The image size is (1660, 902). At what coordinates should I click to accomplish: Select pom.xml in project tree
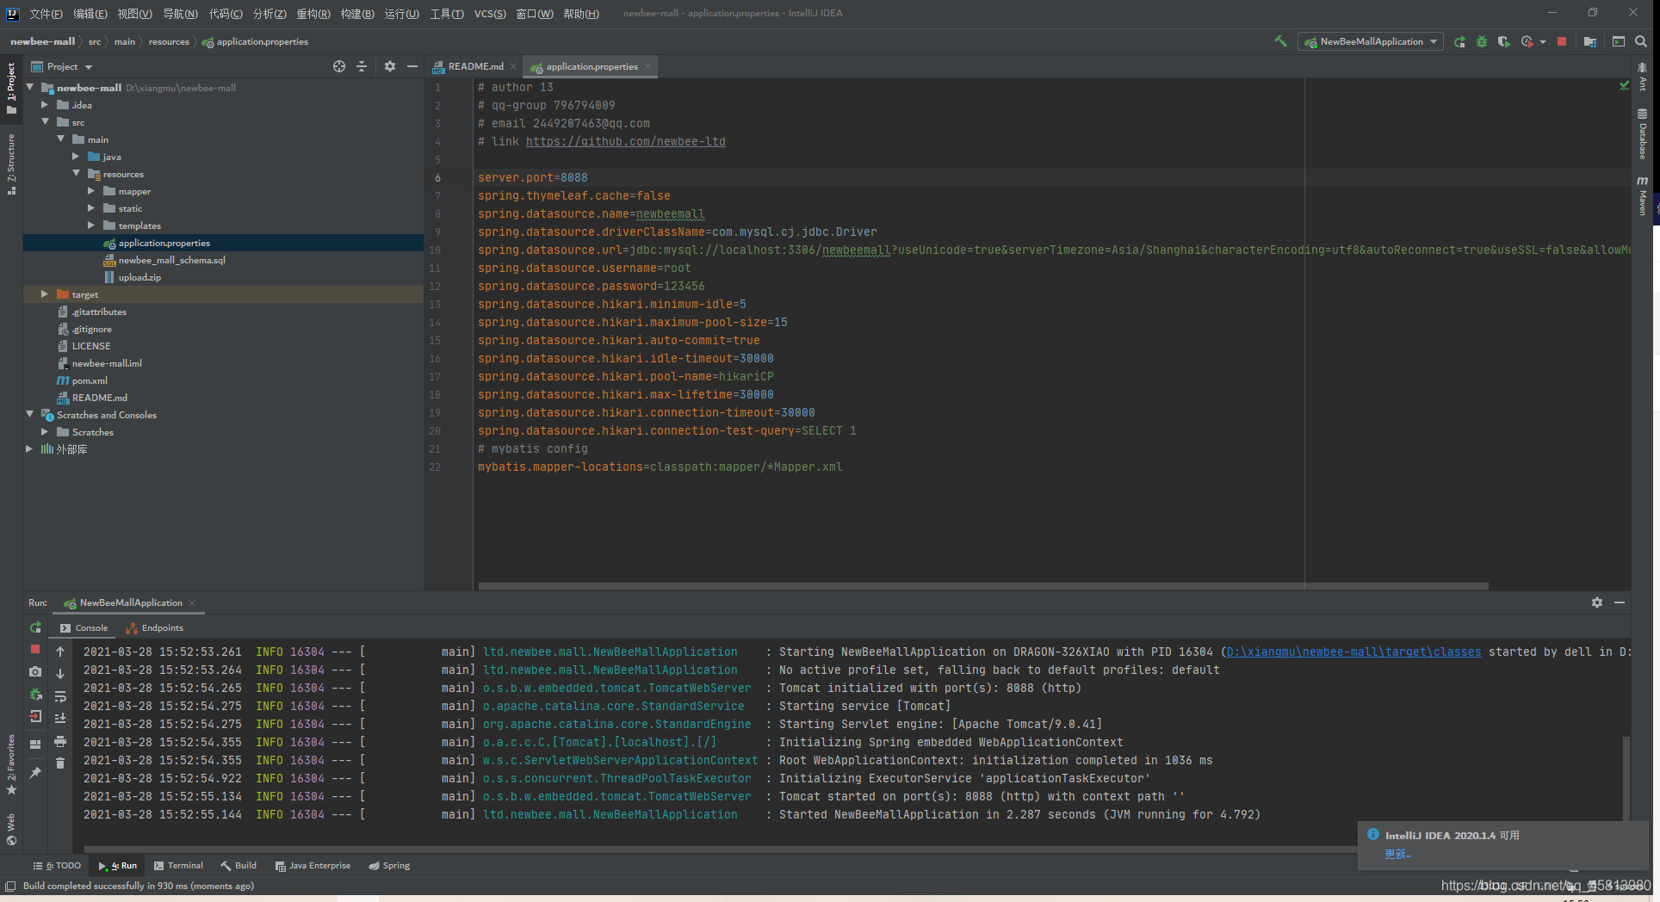90,380
